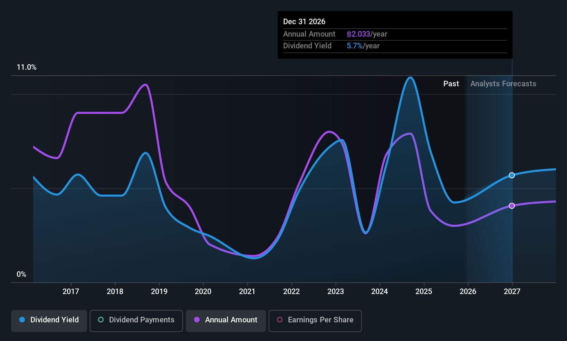567x341 pixels.
Task: Select the pink Earnings Per Share circle icon
Action: pyautogui.click(x=280, y=320)
